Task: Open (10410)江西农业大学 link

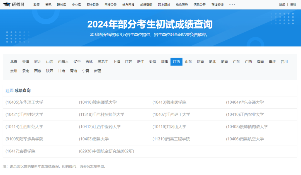Action: [x=245, y=115]
